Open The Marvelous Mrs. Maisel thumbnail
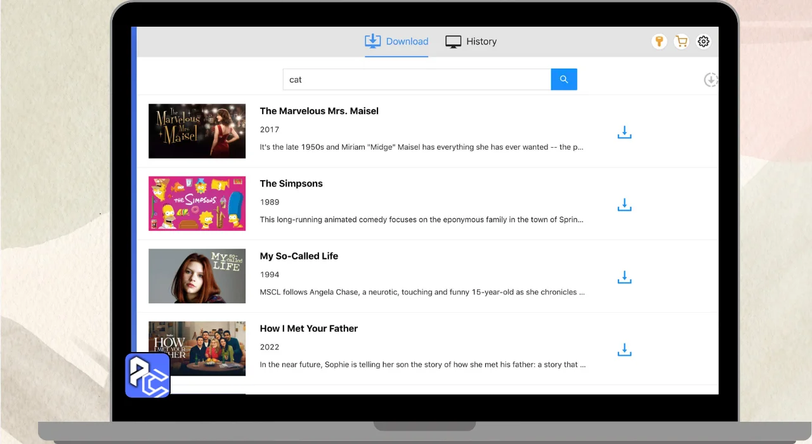Viewport: 812px width, 444px height. (197, 131)
